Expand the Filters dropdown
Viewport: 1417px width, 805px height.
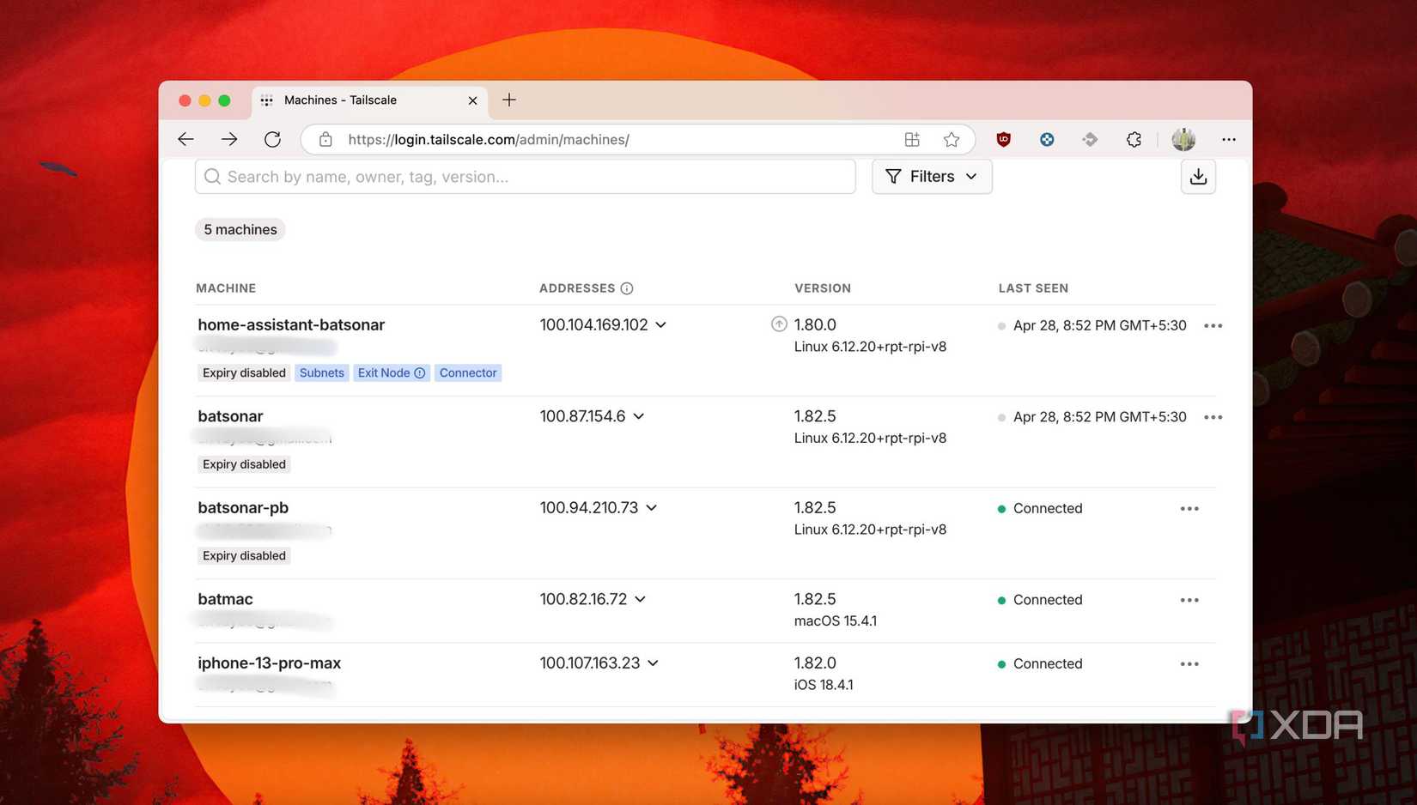click(x=971, y=176)
